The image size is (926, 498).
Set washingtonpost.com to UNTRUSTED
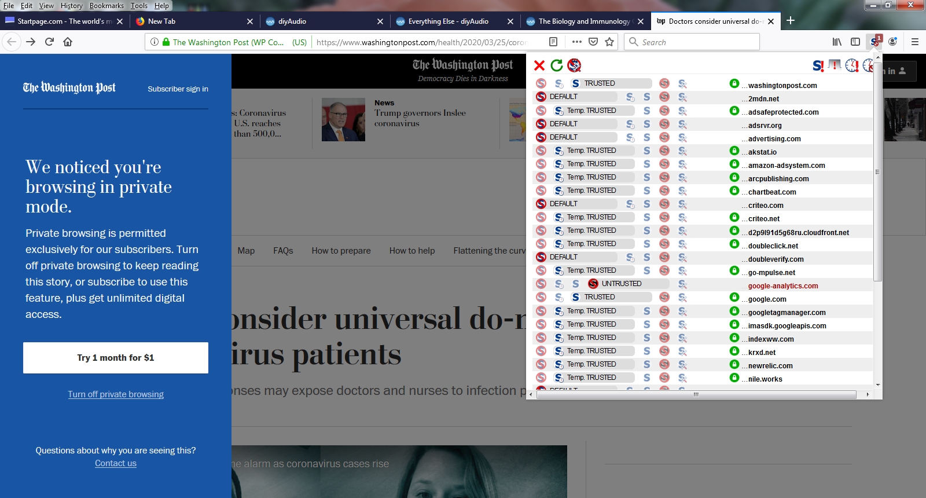point(664,83)
